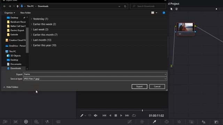The height and width of the screenshot is (125, 223).
Task: Open the file name history dropdown
Action: coord(165,74)
